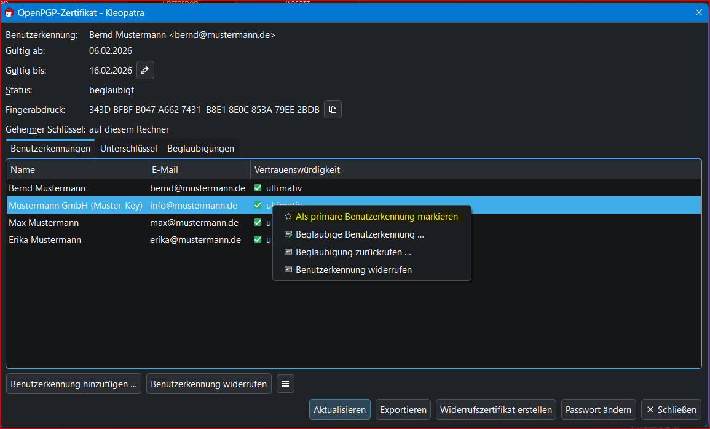Image resolution: width=710 pixels, height=429 pixels.
Task: Click the Passwort ändern button
Action: 598,410
